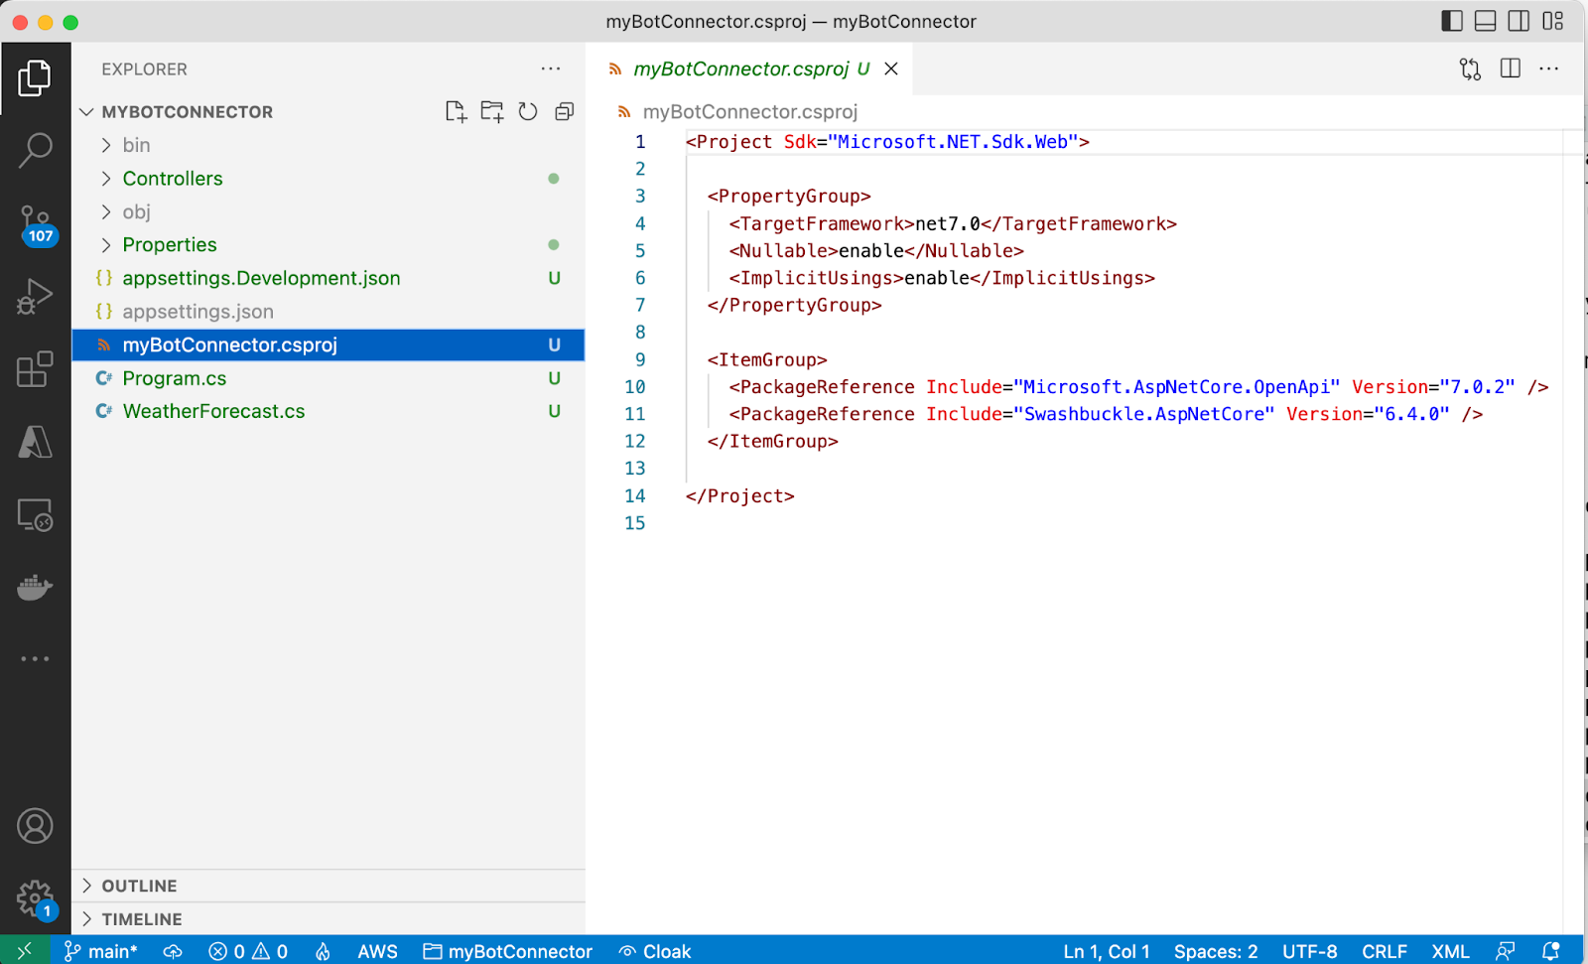Click the flame icon in status bar
The image size is (1588, 964).
coord(323,951)
